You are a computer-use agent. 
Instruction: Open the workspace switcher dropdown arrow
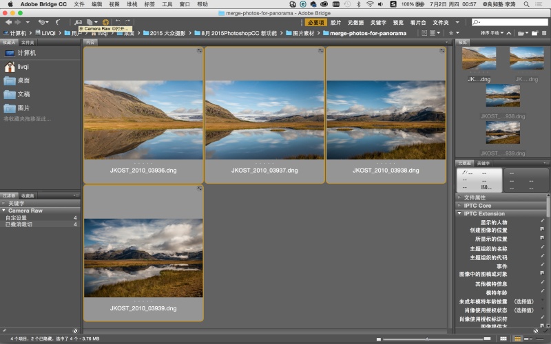(x=457, y=23)
